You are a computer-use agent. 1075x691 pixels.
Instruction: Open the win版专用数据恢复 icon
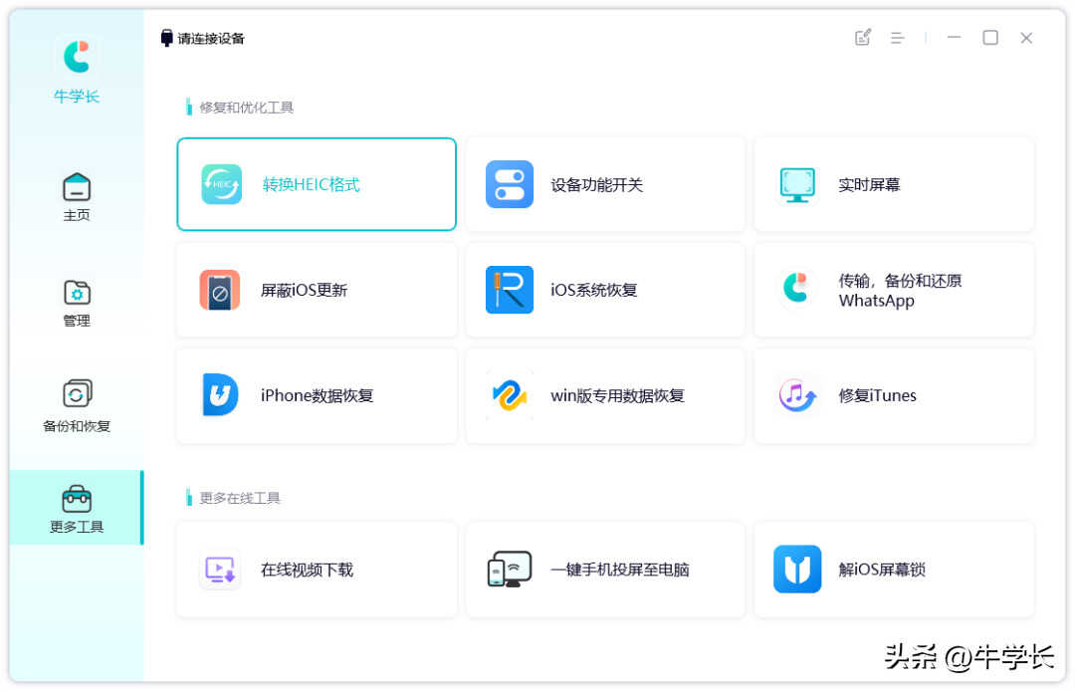click(x=510, y=395)
